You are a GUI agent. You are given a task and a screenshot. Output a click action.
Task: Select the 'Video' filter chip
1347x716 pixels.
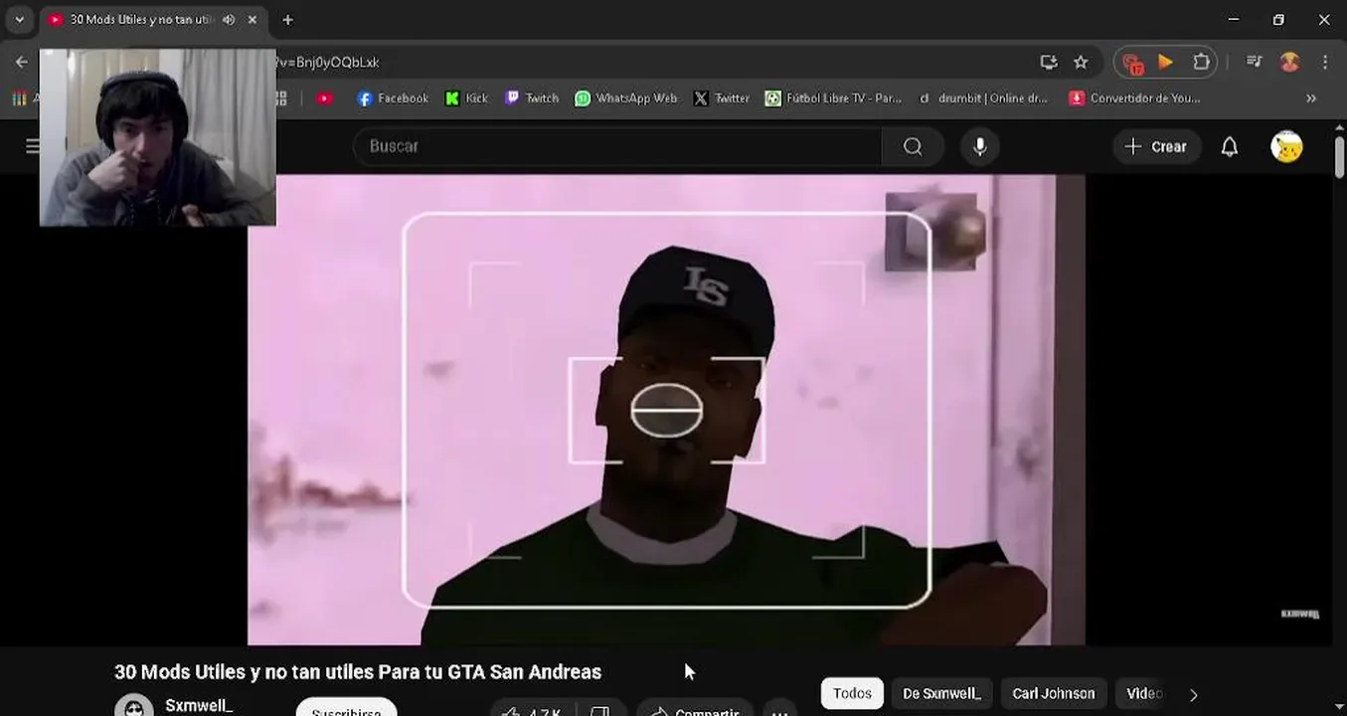pos(1143,694)
